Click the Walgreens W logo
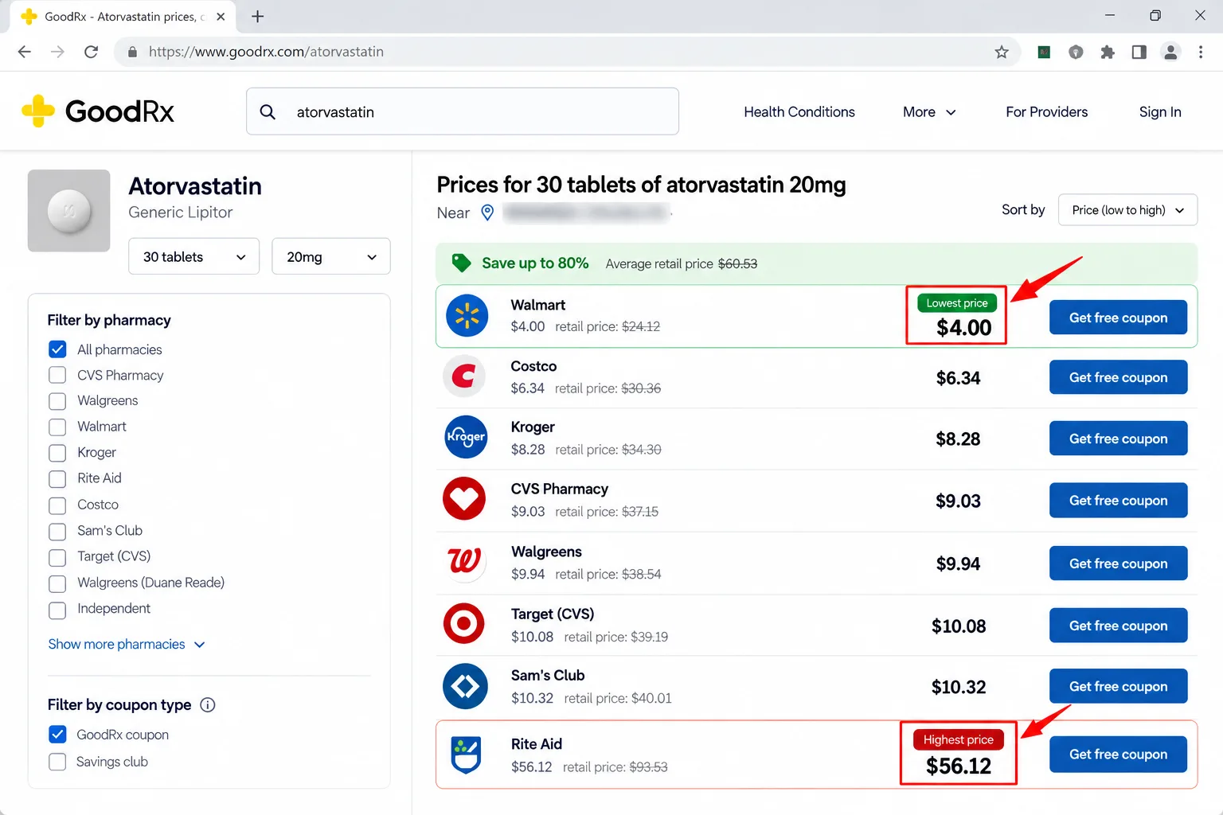This screenshot has height=815, width=1223. coord(464,561)
